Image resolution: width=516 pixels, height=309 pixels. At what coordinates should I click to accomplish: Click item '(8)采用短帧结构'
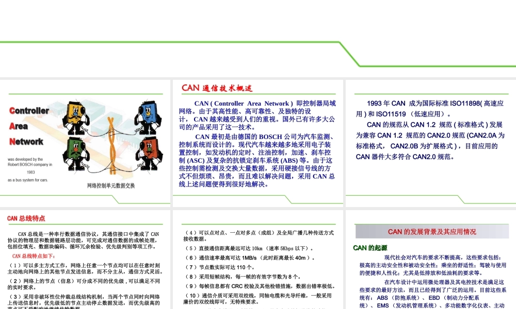[243, 277]
